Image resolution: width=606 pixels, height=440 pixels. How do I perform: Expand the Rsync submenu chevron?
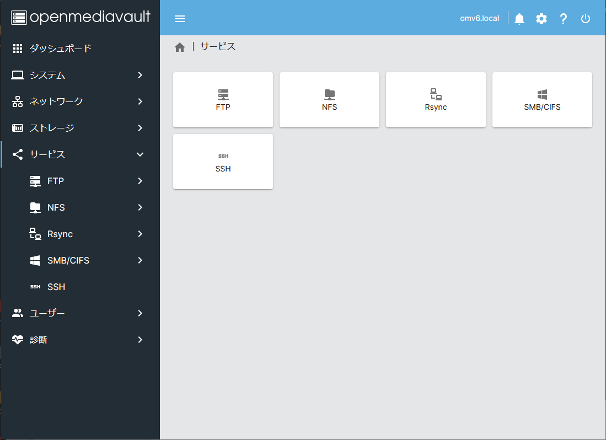140,234
